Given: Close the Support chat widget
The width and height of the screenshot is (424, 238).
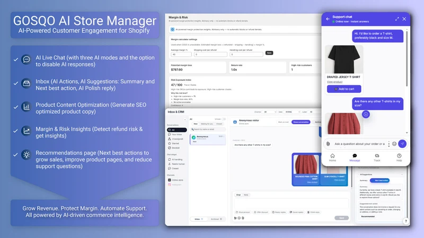Looking at the screenshot, I should click(404, 19).
